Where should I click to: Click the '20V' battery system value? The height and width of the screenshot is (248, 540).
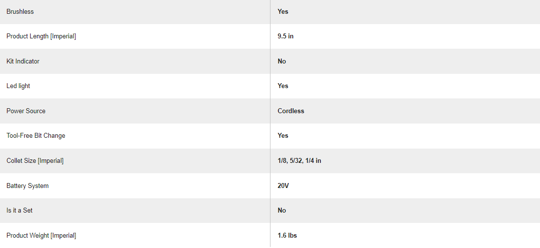click(283, 186)
